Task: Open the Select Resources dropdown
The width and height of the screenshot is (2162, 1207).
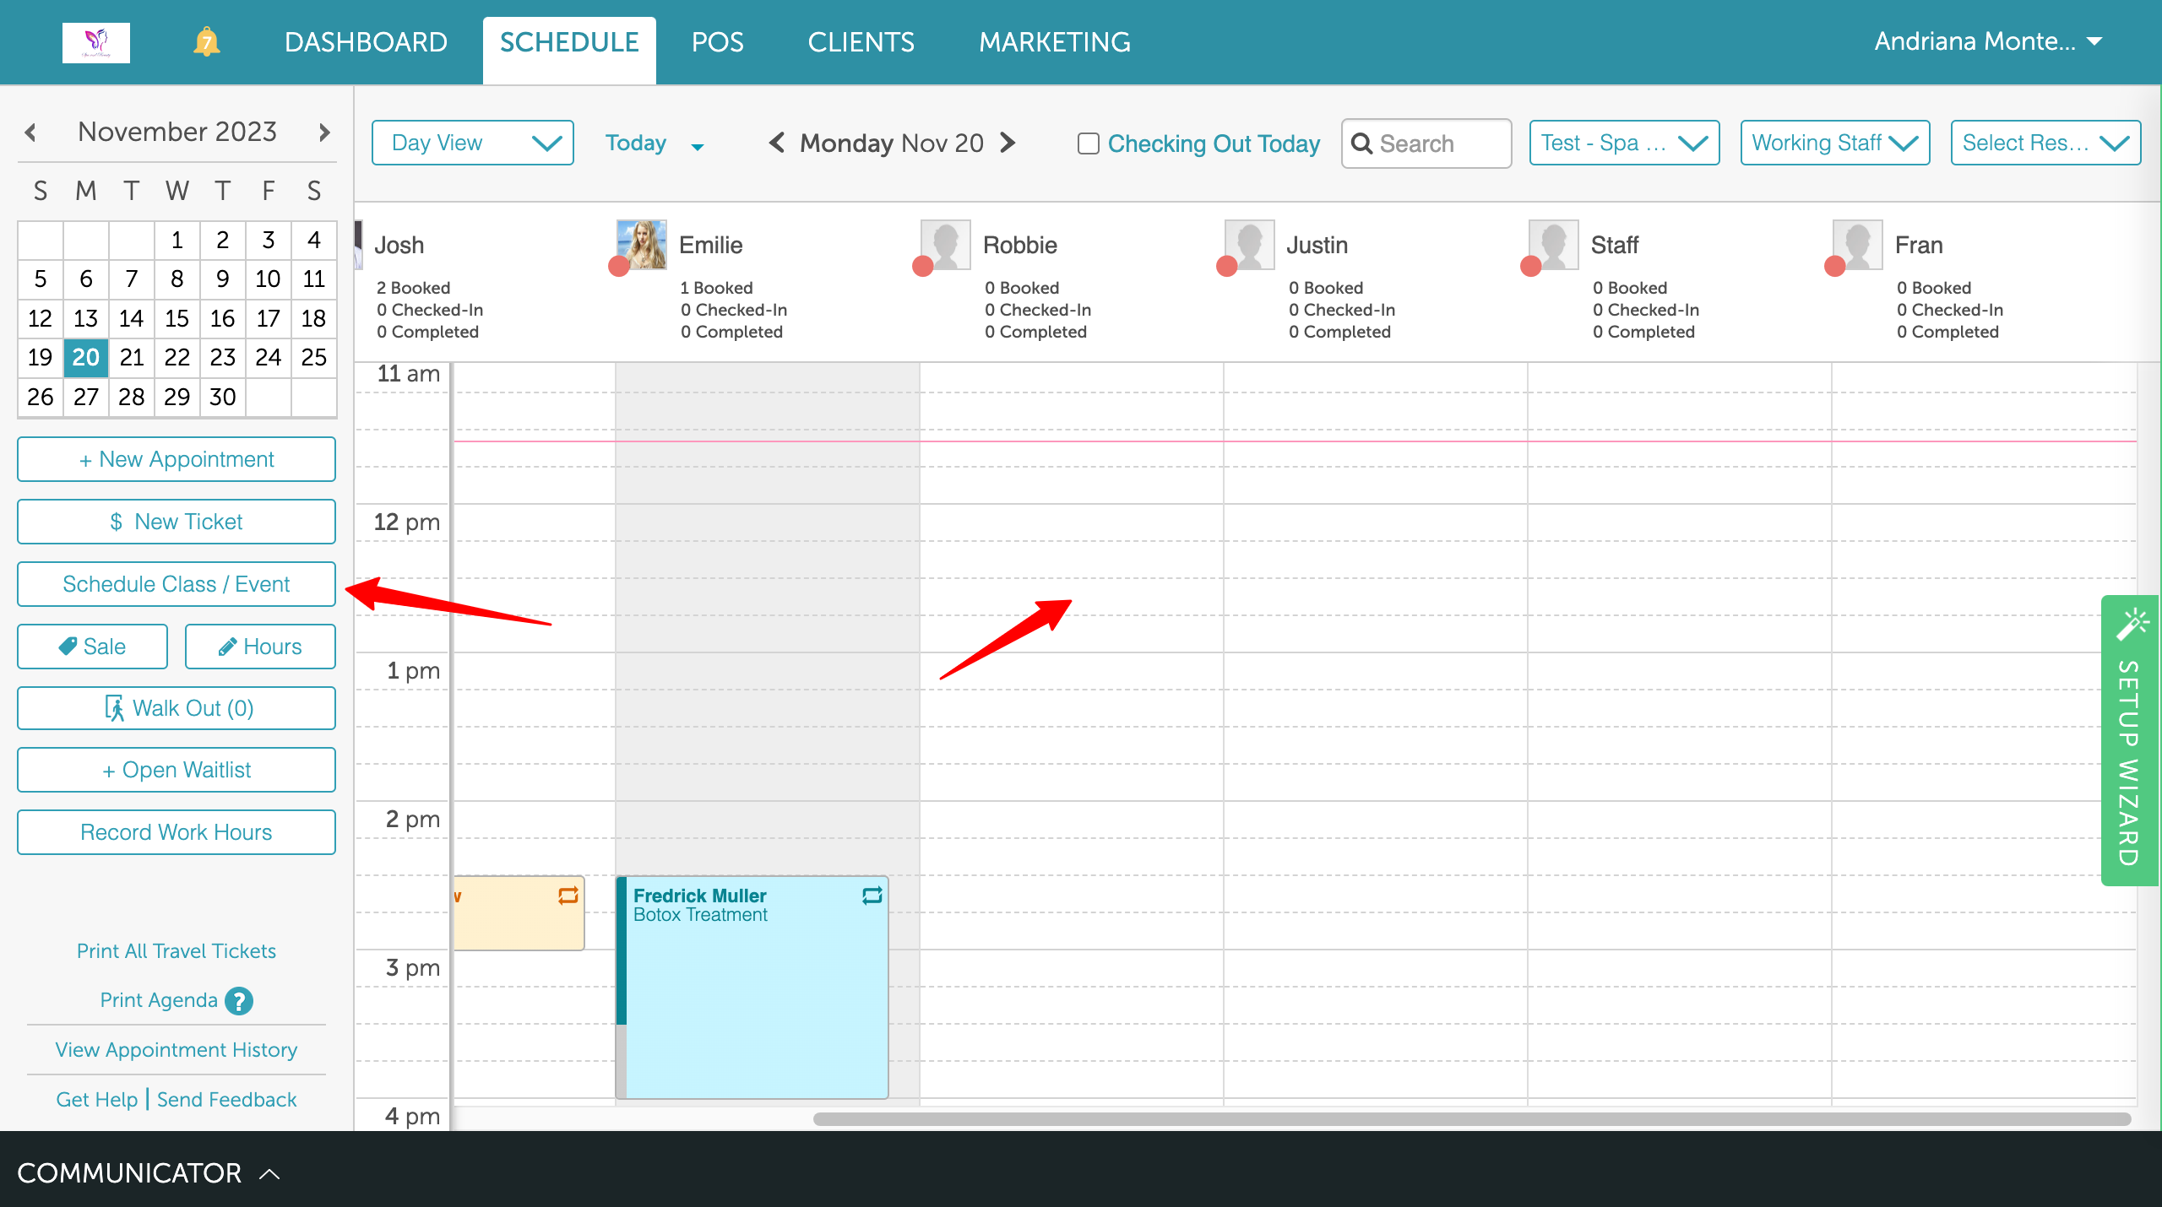Action: (x=2045, y=143)
